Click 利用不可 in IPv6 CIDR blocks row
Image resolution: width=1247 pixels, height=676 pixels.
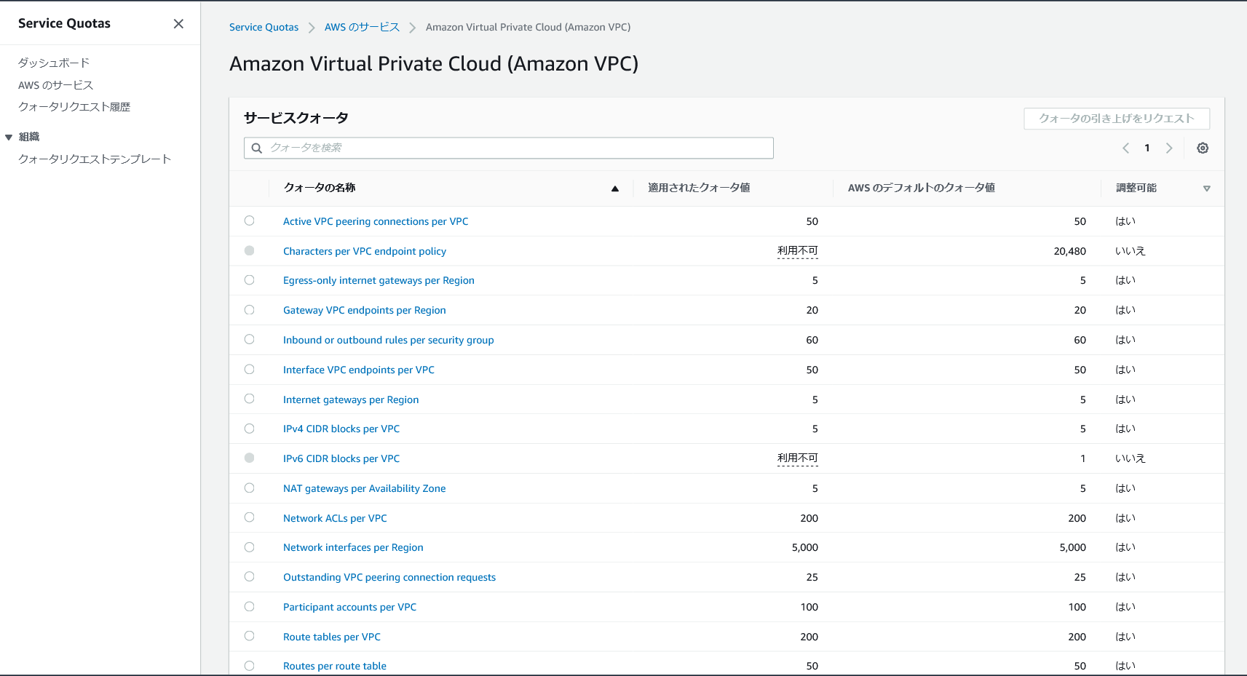point(798,458)
